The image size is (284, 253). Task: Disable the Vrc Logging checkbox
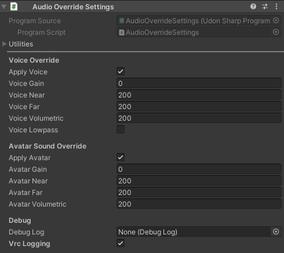121,243
